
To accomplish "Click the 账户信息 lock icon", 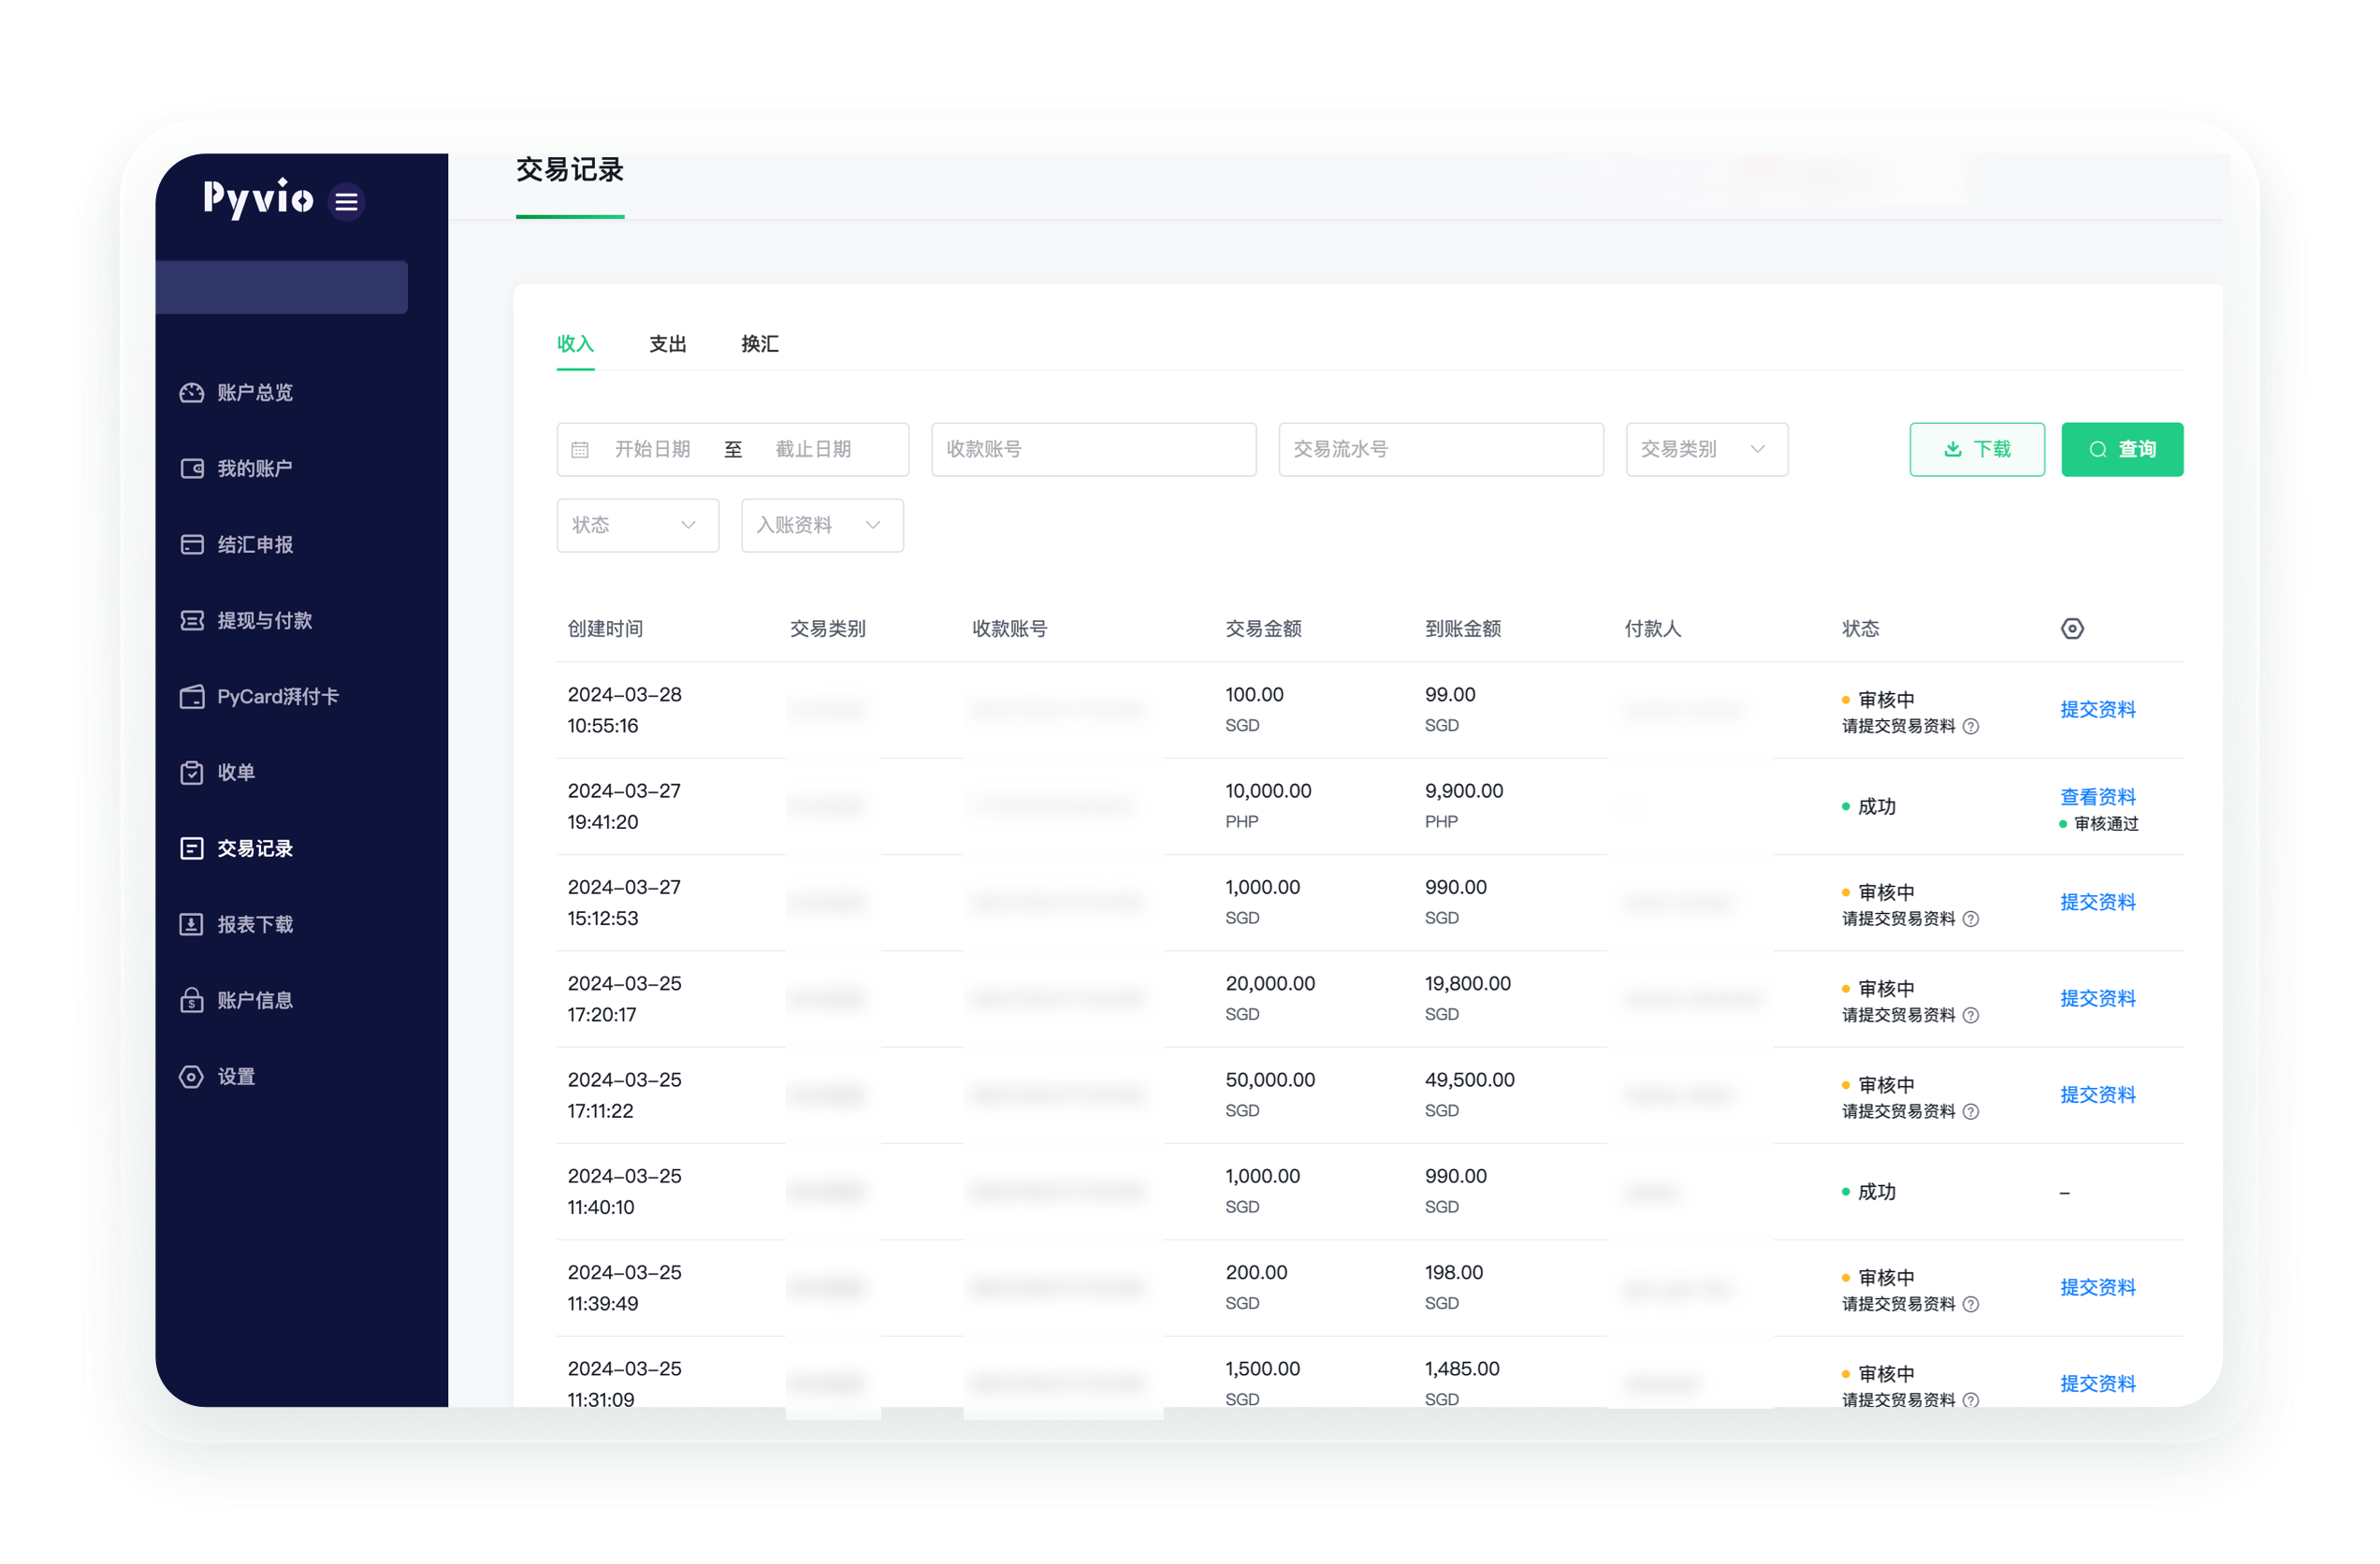I will [x=191, y=1001].
